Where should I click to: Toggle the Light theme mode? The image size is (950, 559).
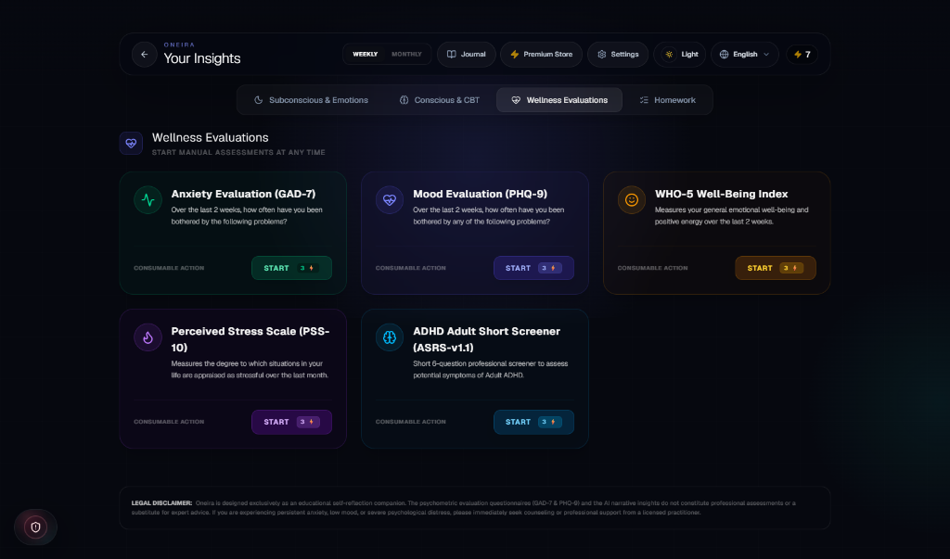(x=679, y=55)
